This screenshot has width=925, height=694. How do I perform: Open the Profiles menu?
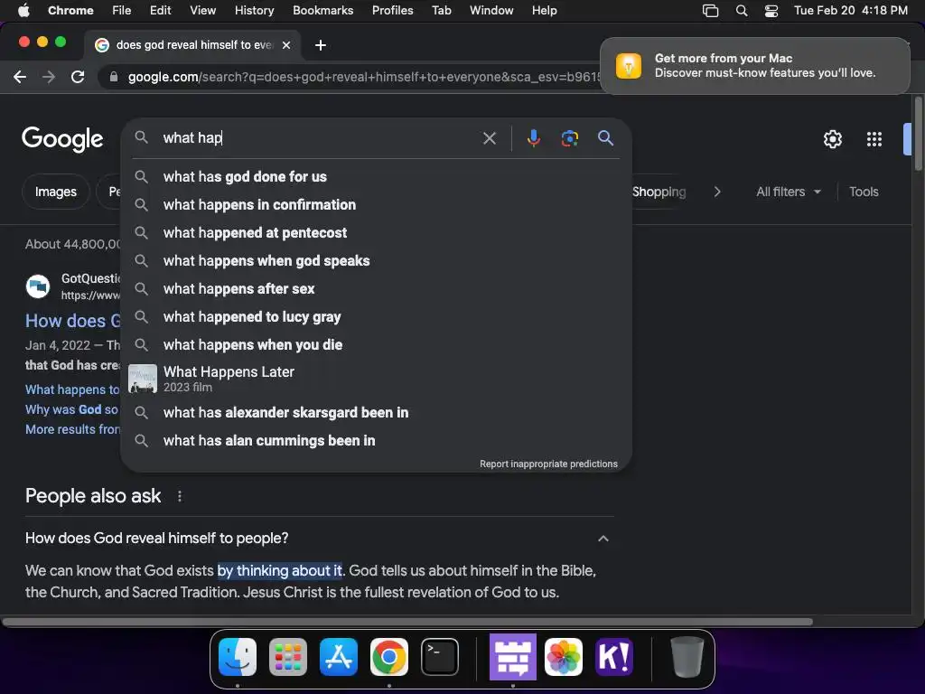pos(392,10)
